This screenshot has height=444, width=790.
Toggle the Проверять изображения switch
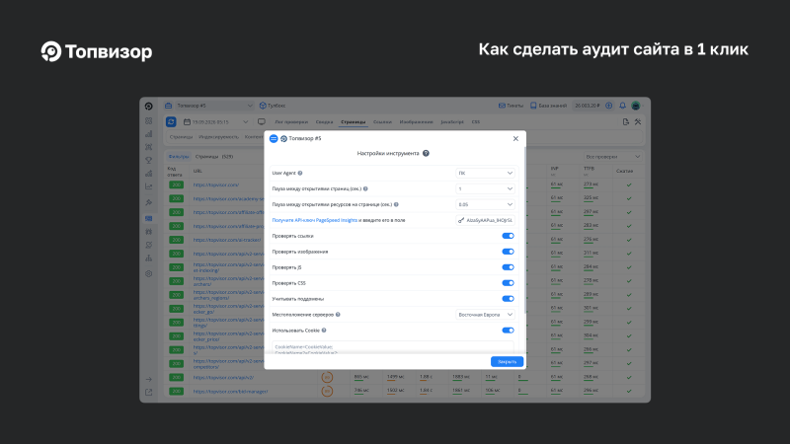tap(508, 252)
